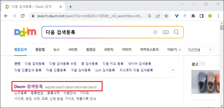The image size is (224, 108).
Task: Click related search zum 검색등록
Action: (105, 70)
